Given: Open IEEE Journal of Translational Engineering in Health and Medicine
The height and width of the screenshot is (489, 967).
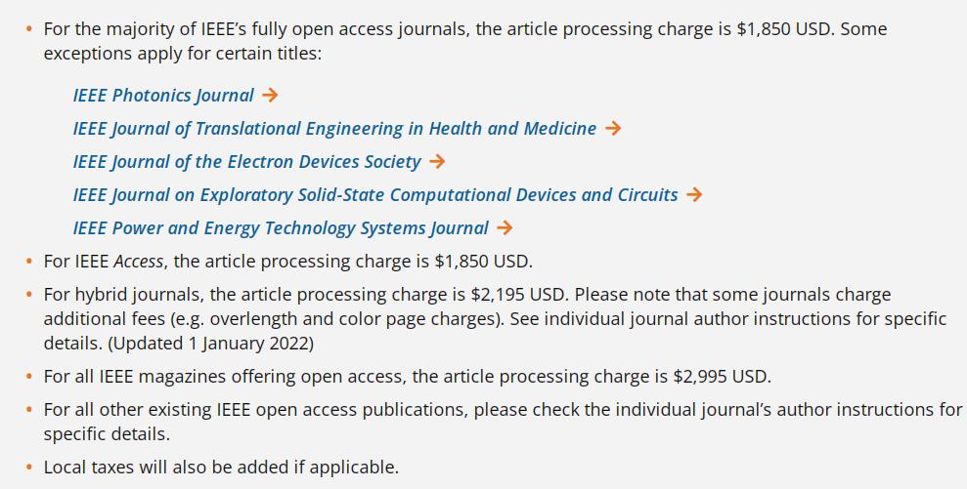Looking at the screenshot, I should pyautogui.click(x=334, y=129).
